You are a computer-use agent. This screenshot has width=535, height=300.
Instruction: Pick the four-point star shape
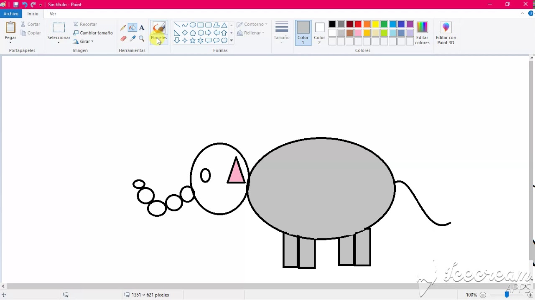pyautogui.click(x=185, y=40)
